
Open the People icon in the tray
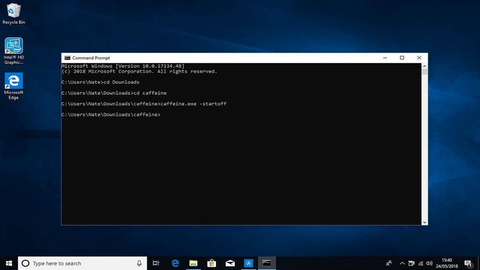pos(388,263)
